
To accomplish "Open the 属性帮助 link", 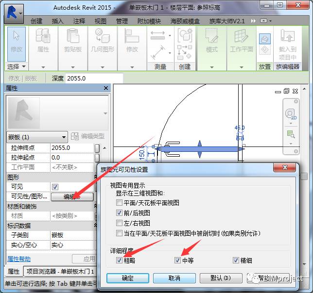I will tap(19, 259).
